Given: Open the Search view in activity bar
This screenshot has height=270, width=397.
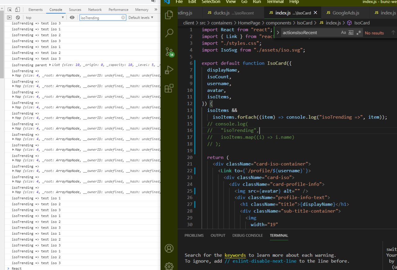Looking at the screenshot, I should (169, 33).
